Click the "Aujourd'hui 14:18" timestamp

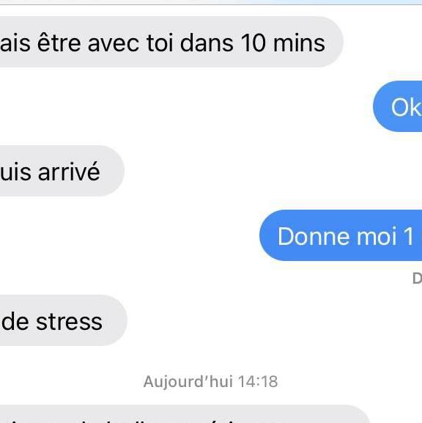click(x=210, y=381)
